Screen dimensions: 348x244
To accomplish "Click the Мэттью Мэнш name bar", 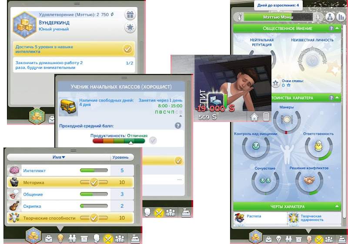I will tap(278, 17).
